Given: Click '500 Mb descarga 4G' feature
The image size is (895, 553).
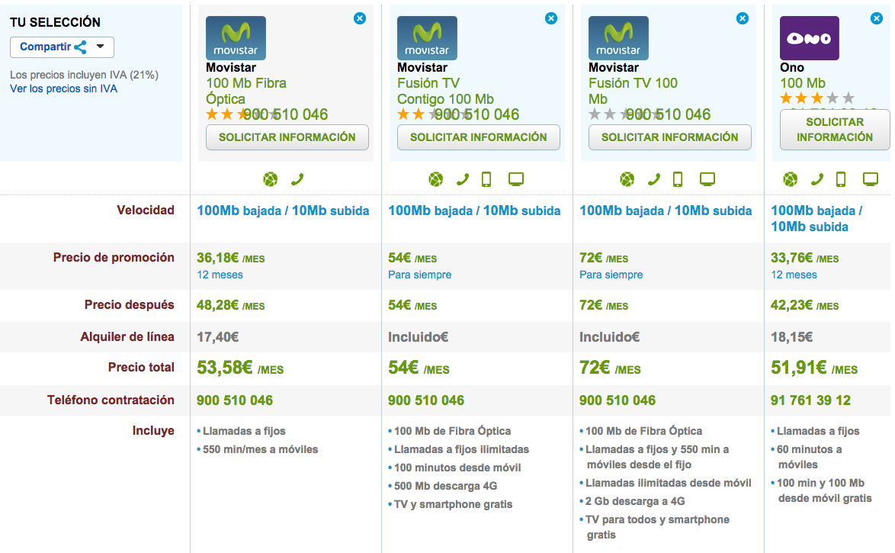Looking at the screenshot, I should (x=445, y=486).
